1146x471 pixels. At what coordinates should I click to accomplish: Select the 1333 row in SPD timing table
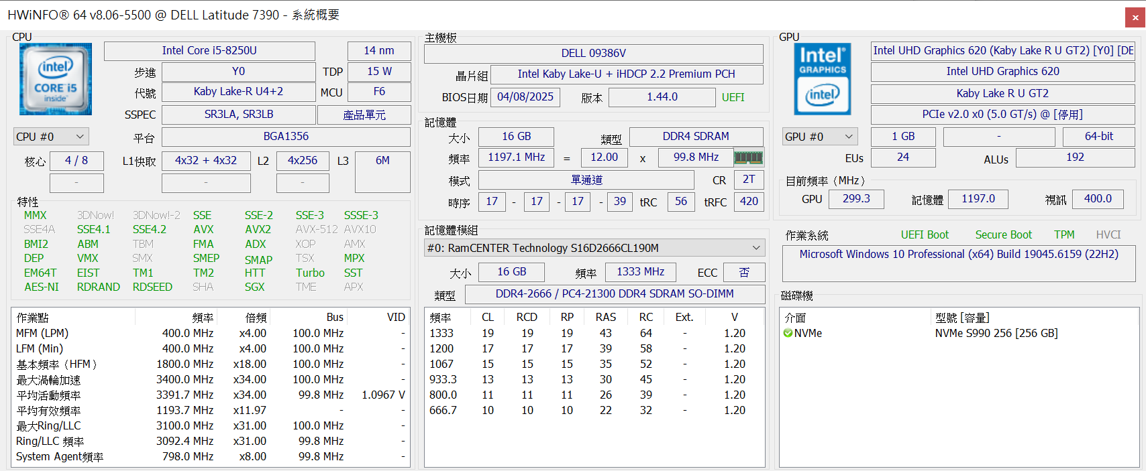(594, 333)
